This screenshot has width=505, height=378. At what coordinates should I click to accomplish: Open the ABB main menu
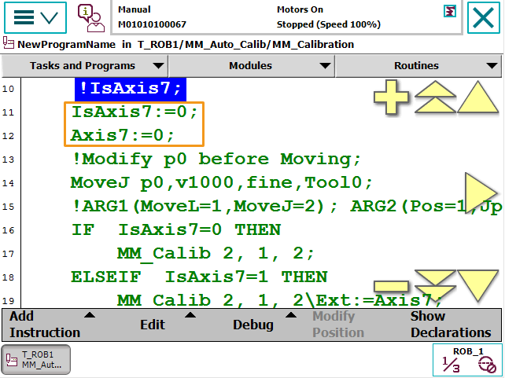tap(35, 17)
